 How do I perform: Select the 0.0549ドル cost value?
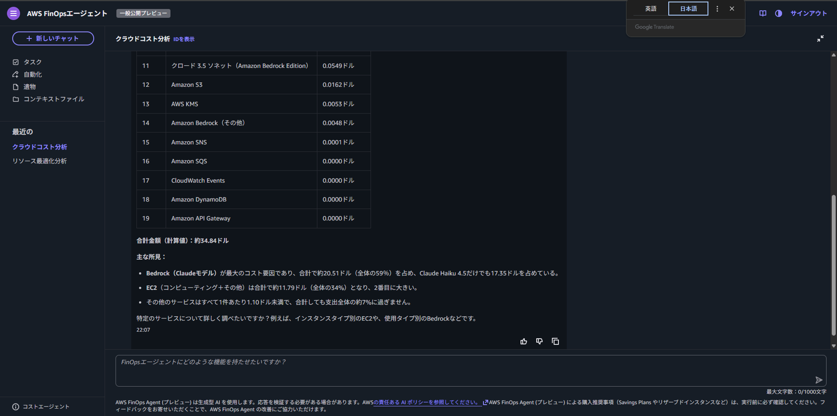[x=338, y=66]
